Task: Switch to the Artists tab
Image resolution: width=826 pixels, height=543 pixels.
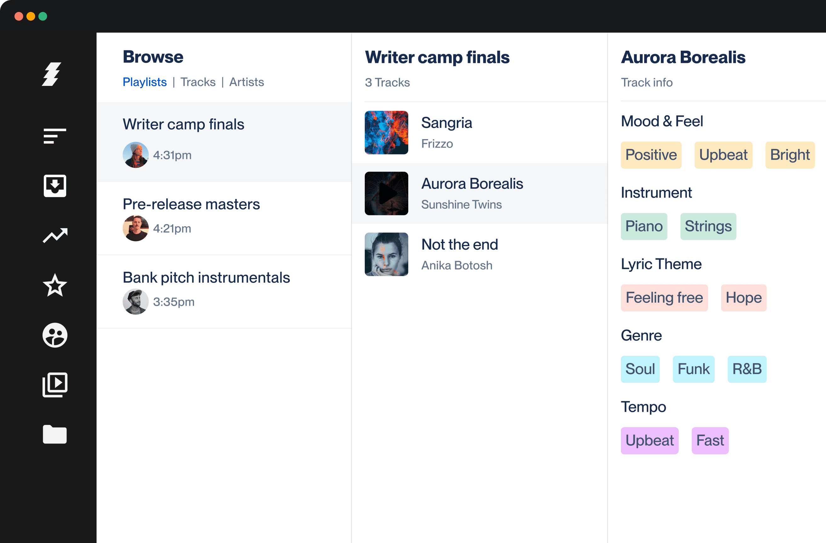Action: coord(246,82)
